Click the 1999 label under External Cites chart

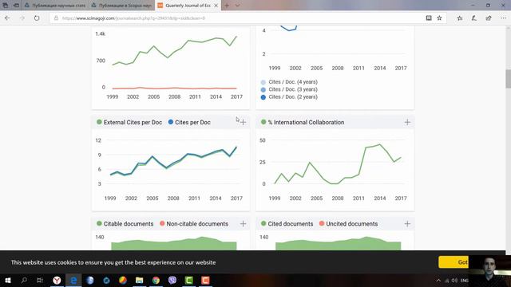pyautogui.click(x=110, y=199)
